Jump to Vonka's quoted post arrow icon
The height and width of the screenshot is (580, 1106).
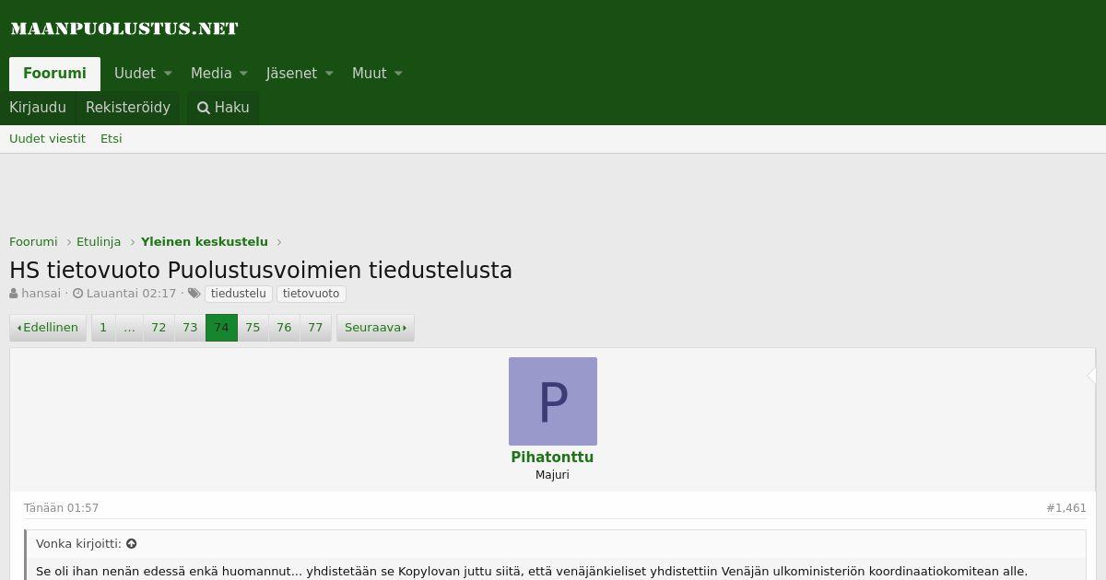click(132, 544)
